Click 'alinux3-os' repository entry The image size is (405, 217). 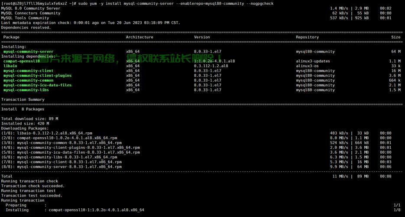[308, 66]
